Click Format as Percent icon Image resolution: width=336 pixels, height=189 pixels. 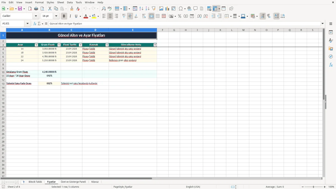pyautogui.click(x=180, y=16)
